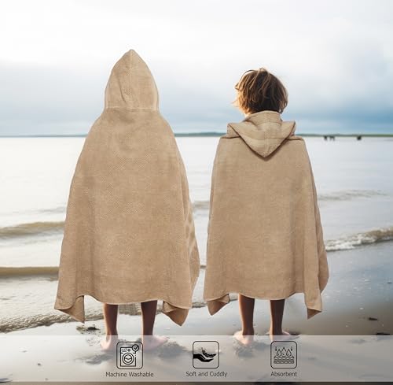393x385 pixels.
Task: Click the washer drum circle in the icon
Action: click(128, 359)
